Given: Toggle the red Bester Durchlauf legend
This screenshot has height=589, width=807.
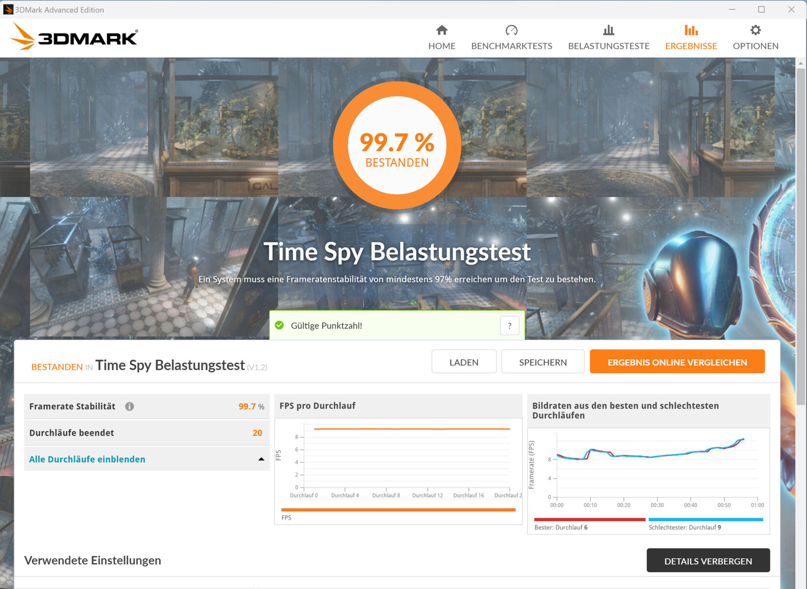Looking at the screenshot, I should pos(589,519).
